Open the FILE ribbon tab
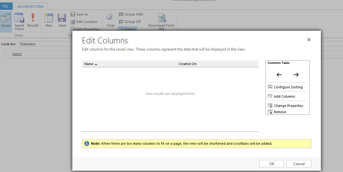The image size is (343, 172). coord(6,6)
